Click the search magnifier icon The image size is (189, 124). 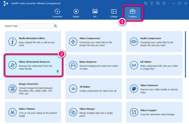pyautogui.click(x=55, y=26)
